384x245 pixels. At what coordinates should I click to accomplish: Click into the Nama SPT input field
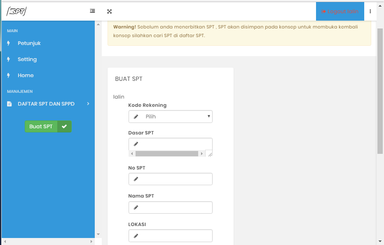pyautogui.click(x=176, y=207)
